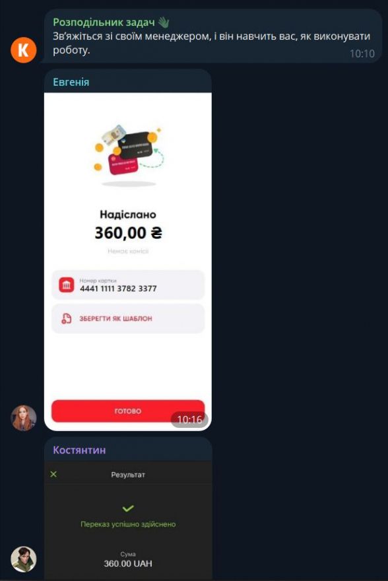Viewport: 388px width, 581px height.
Task: Click the orange K avatar
Action: click(x=23, y=50)
